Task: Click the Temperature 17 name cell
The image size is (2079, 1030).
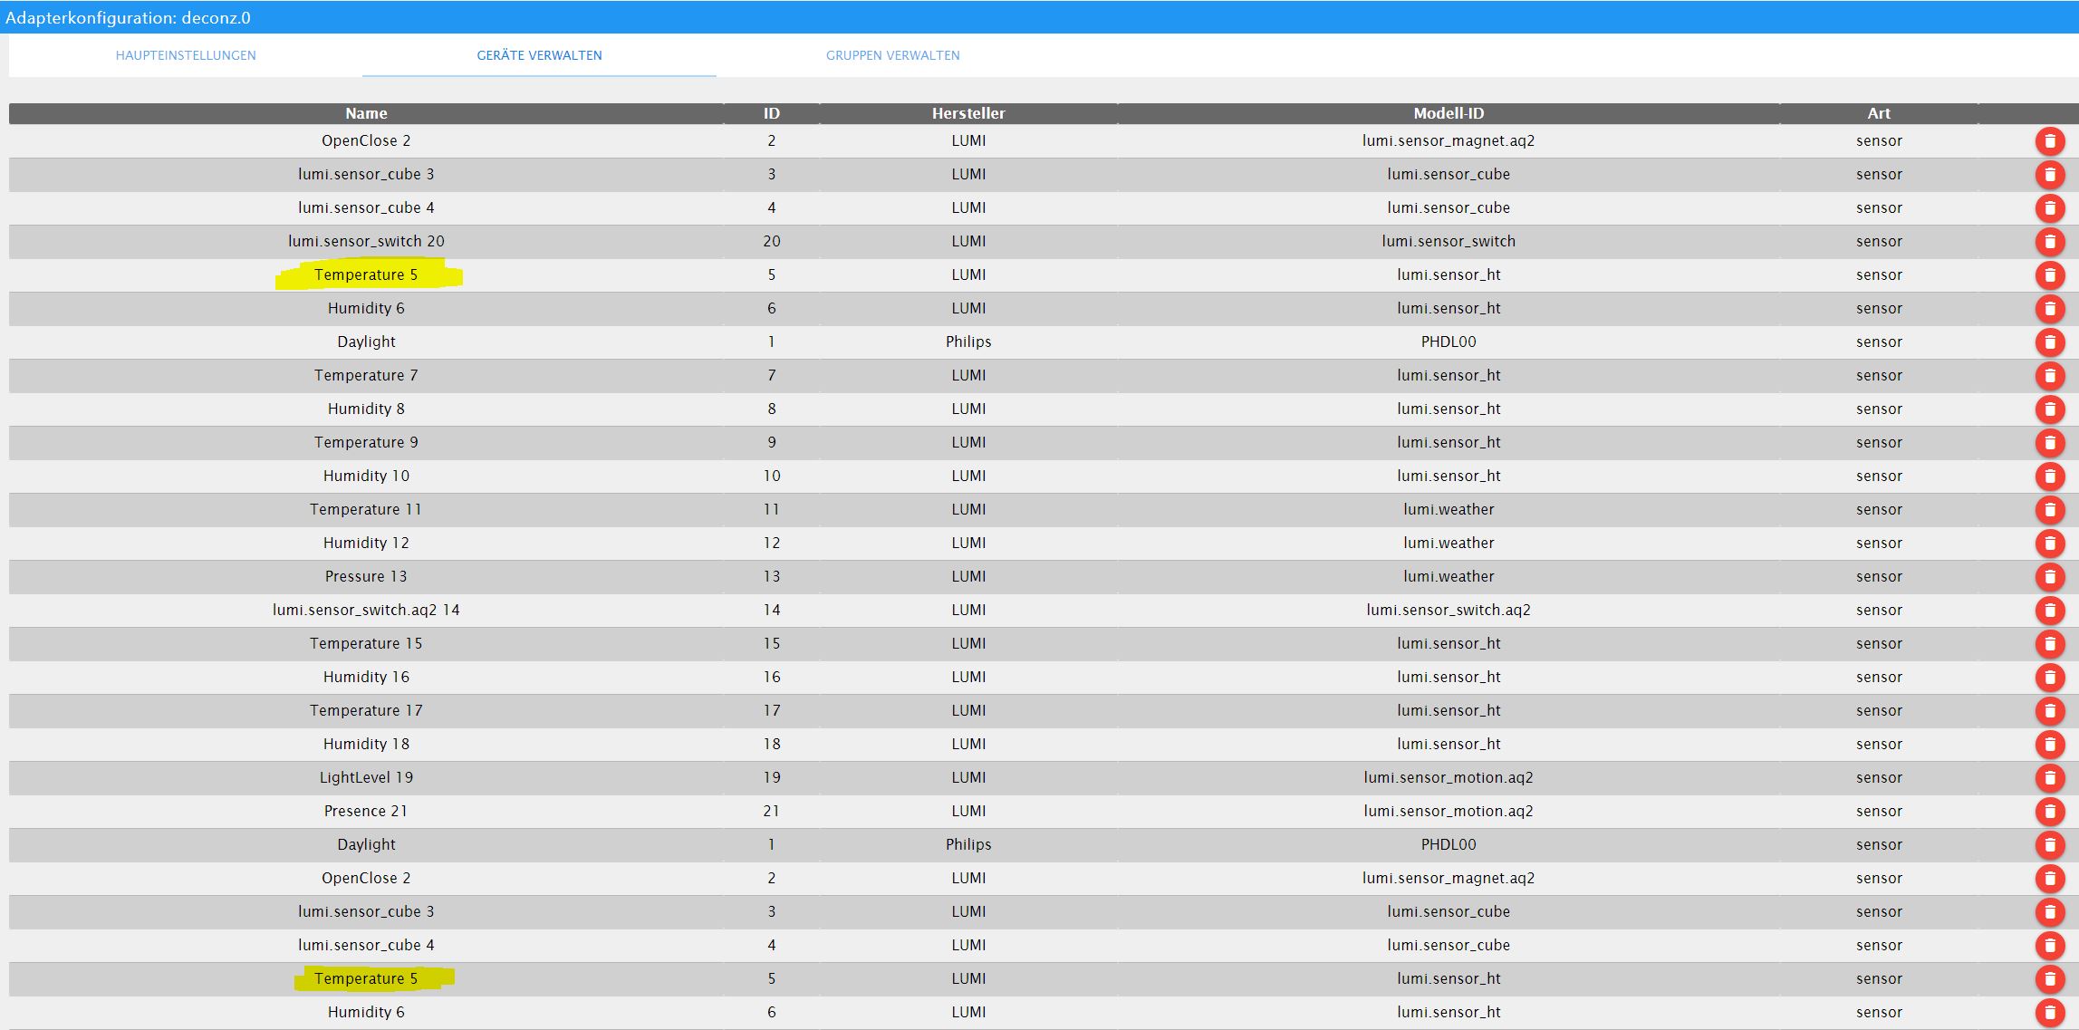Action: [366, 710]
